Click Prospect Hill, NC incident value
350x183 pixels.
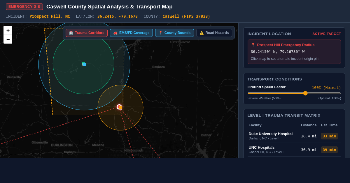pyautogui.click(x=50, y=16)
